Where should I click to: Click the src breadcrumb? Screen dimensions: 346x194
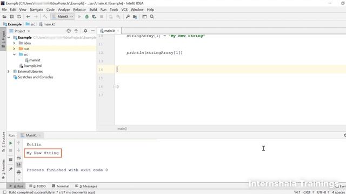pos(30,24)
